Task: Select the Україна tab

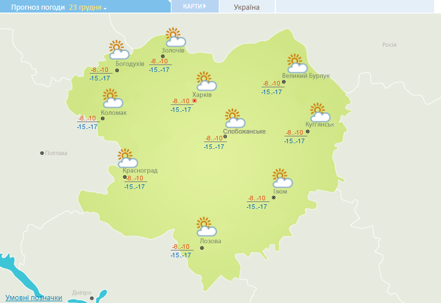Action: click(x=247, y=7)
